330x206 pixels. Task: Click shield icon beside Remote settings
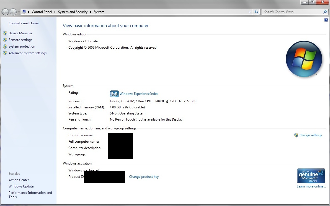point(5,40)
